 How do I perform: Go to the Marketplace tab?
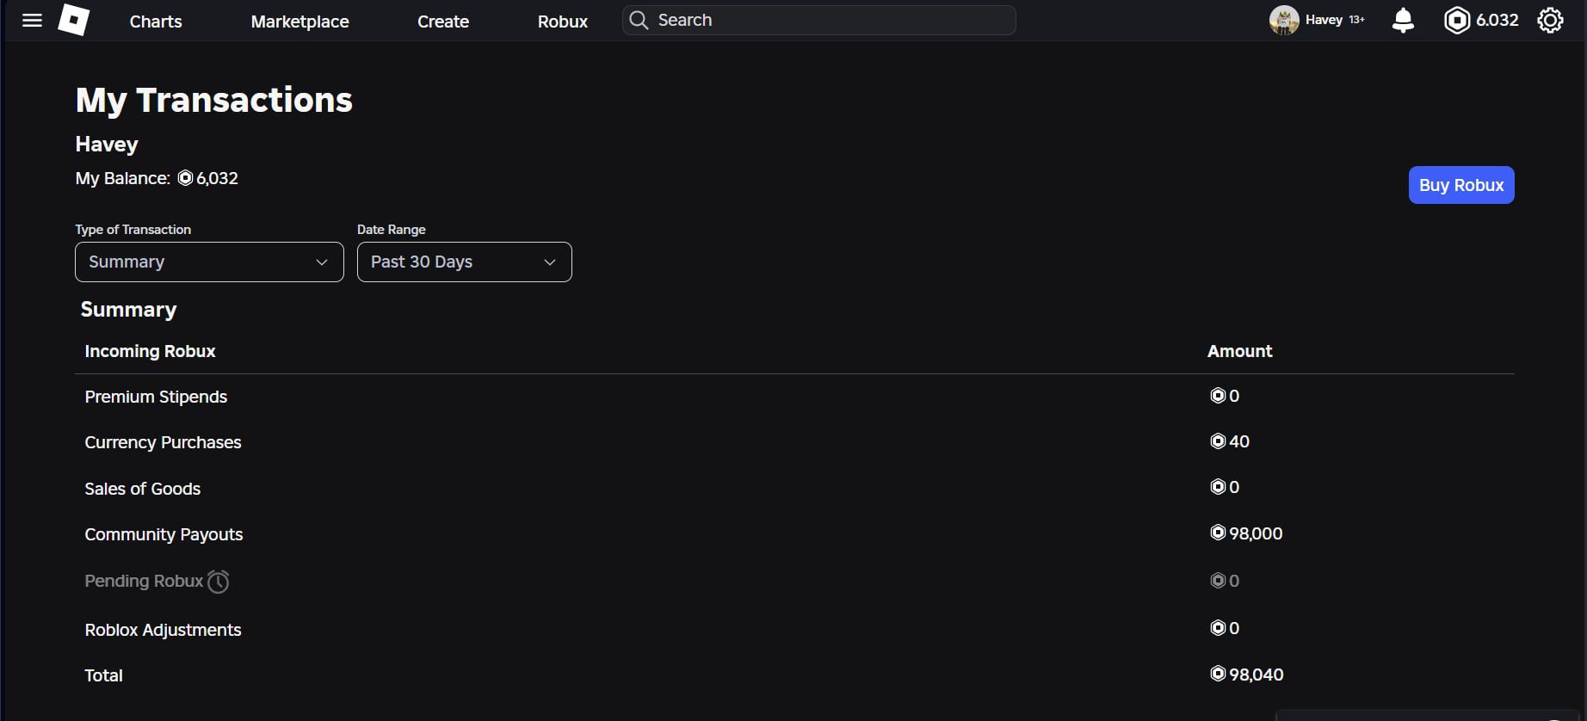click(x=299, y=22)
